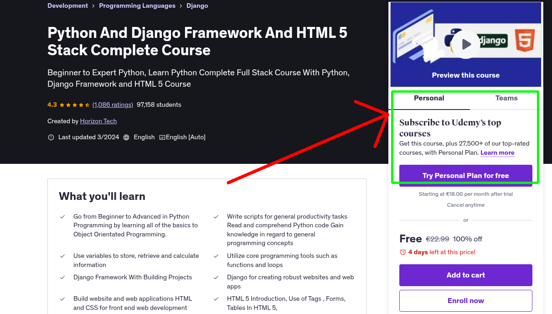Viewport: 552px width, 314px height.
Task: Open Horizon Tech creator profile
Action: click(x=98, y=121)
